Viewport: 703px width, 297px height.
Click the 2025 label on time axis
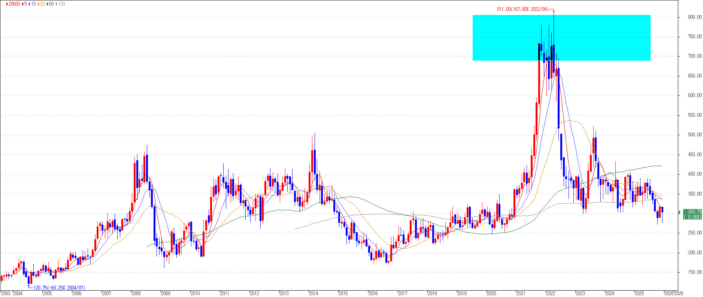coord(639,293)
